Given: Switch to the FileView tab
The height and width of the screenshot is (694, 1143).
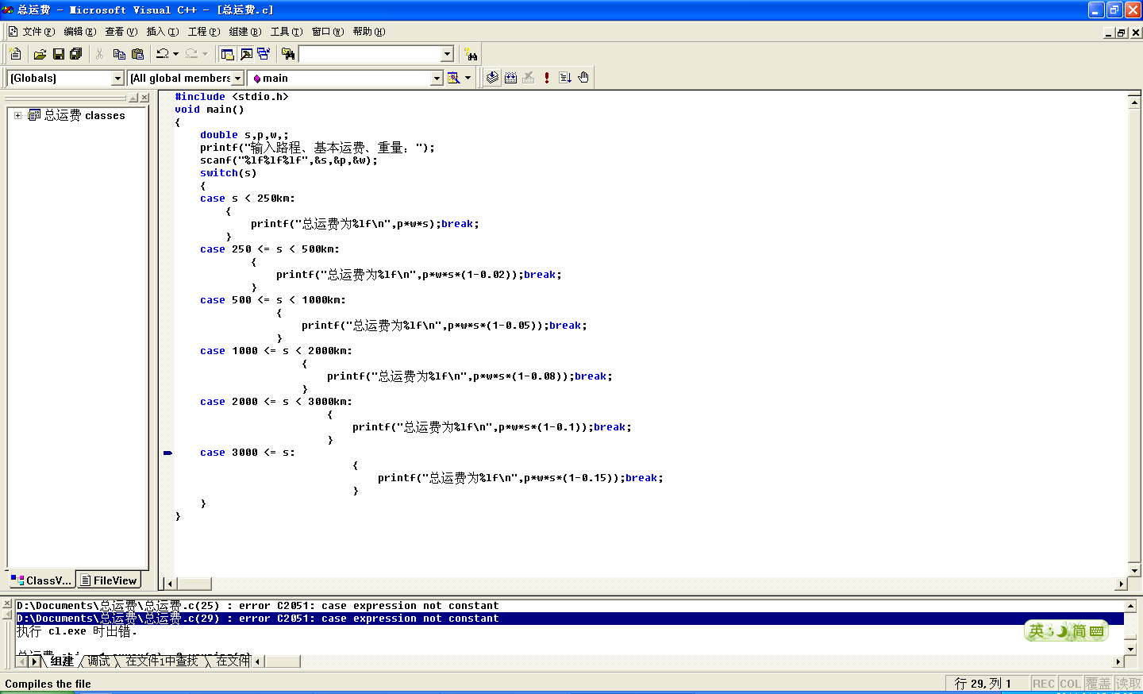Looking at the screenshot, I should pos(109,580).
